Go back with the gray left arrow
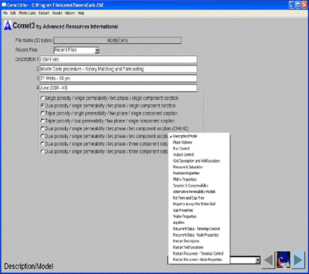 (x=269, y=260)
